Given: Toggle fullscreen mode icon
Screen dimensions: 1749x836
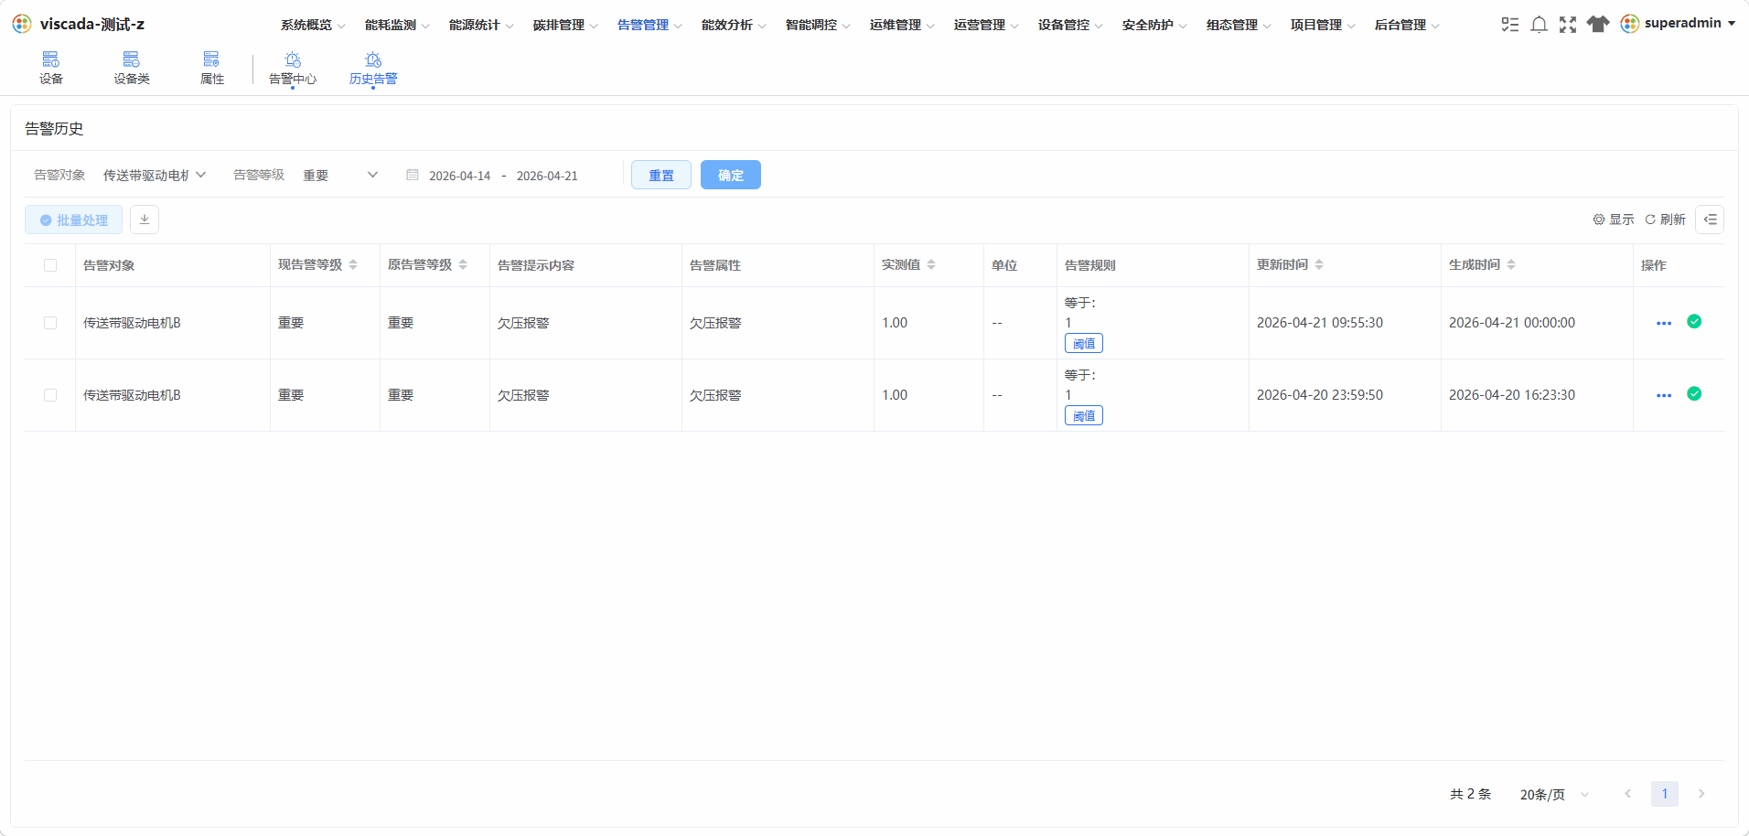Looking at the screenshot, I should 1568,25.
